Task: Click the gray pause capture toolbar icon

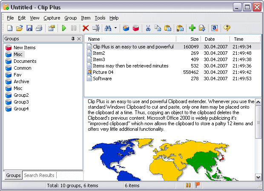Action: [74, 28]
